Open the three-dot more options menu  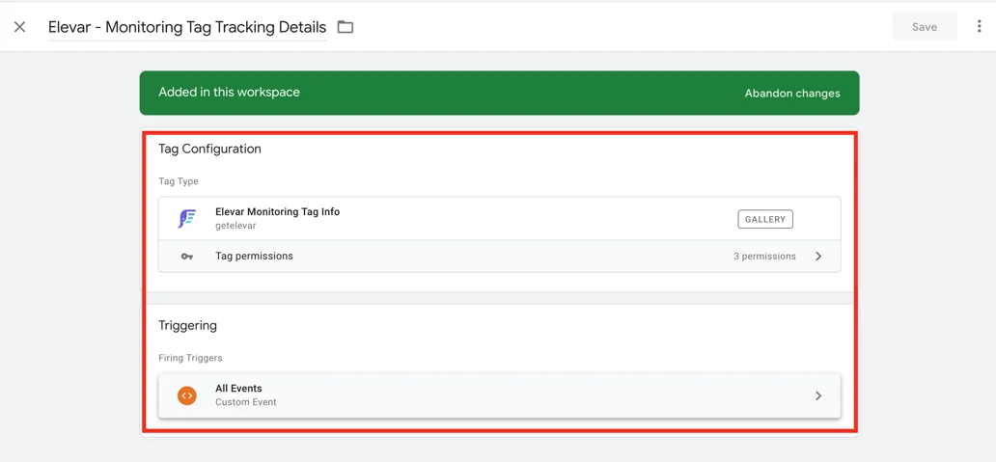979,27
